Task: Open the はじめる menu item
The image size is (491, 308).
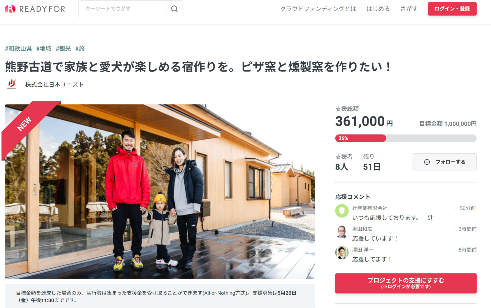Action: pyautogui.click(x=378, y=9)
